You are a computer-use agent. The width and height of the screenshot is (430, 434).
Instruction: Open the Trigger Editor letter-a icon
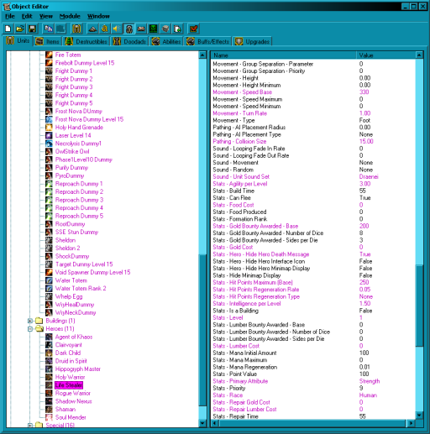(105, 29)
